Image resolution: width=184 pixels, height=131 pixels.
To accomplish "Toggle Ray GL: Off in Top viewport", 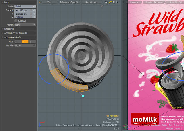I will click(x=91, y=2).
